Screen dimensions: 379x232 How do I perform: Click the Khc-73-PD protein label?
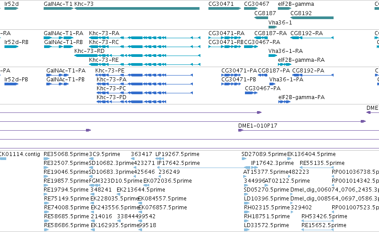point(111,97)
